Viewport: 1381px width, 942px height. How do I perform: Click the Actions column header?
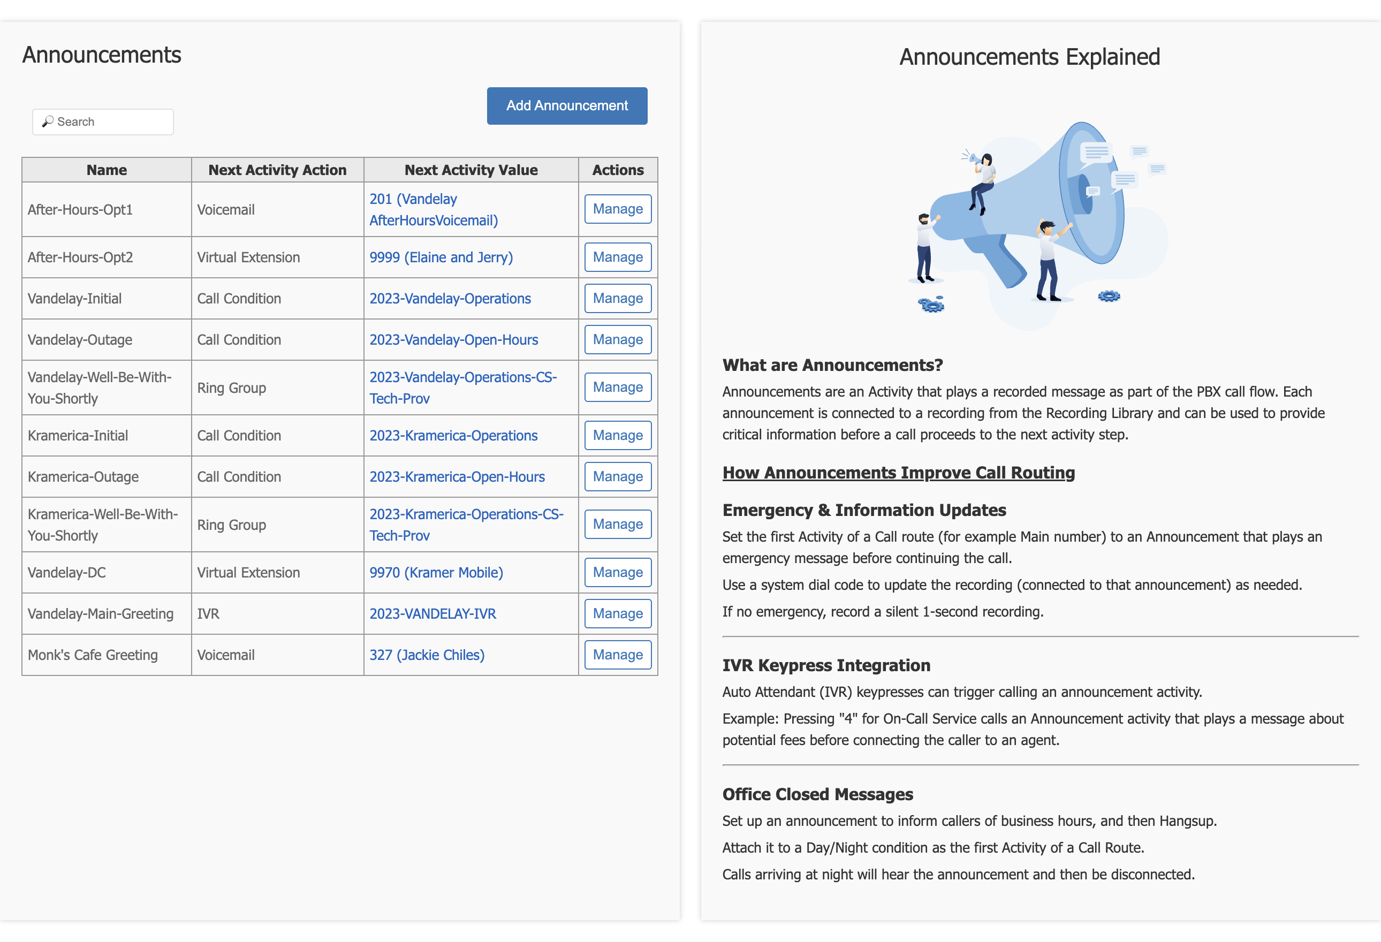pyautogui.click(x=618, y=170)
